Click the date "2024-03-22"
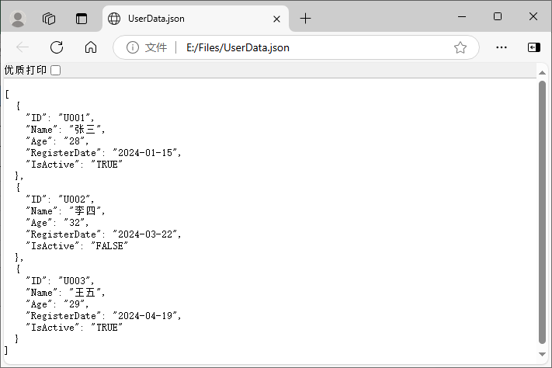Image resolution: width=552 pixels, height=368 pixels. coord(145,234)
